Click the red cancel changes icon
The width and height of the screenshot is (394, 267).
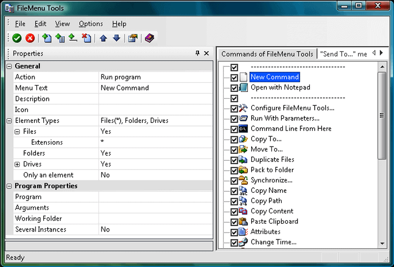pyautogui.click(x=30, y=38)
